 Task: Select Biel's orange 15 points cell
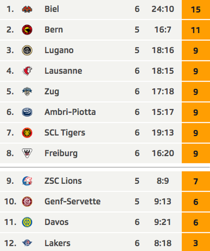(196, 9)
